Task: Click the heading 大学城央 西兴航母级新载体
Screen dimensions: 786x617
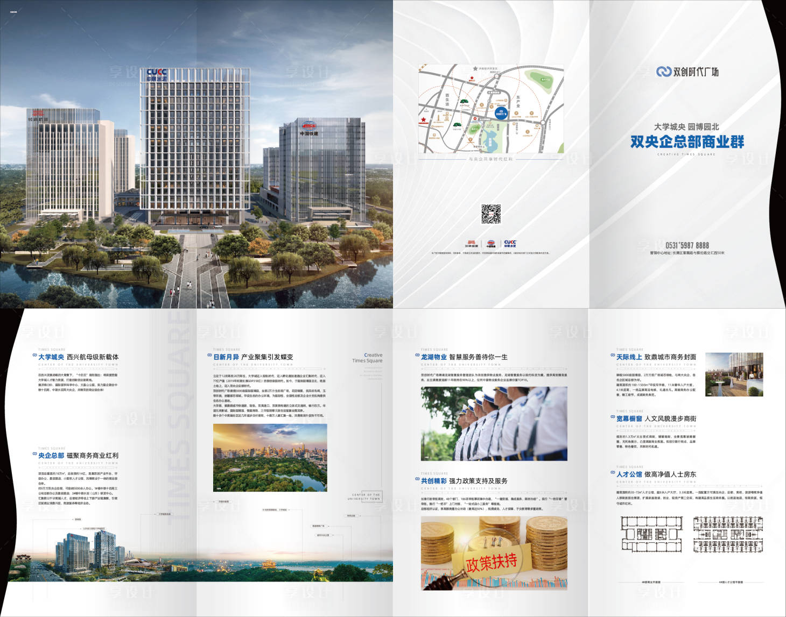Action: tap(79, 357)
